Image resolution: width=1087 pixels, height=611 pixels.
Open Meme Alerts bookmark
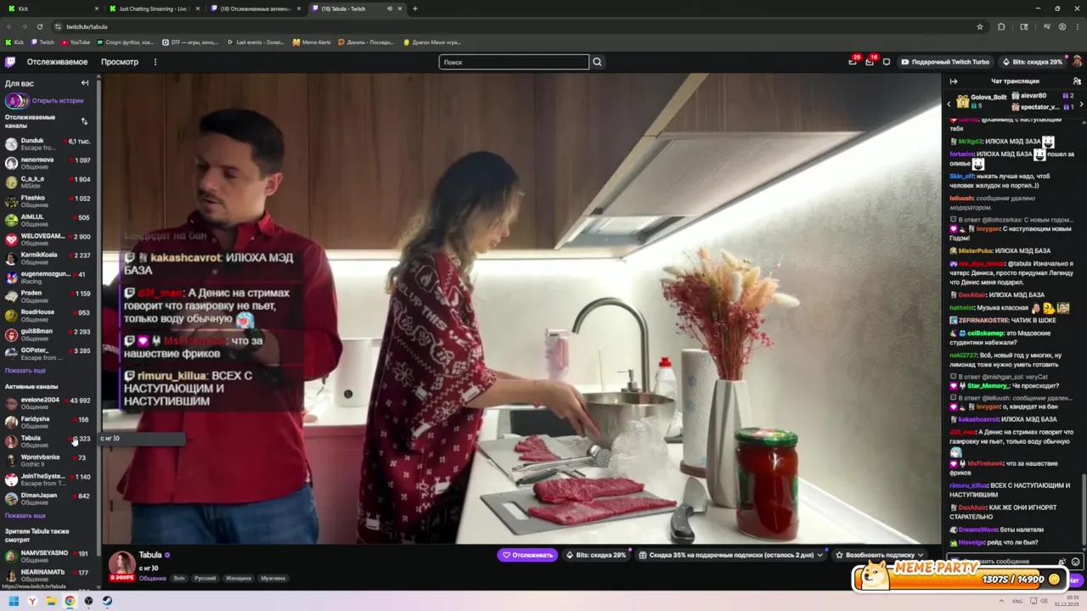pyautogui.click(x=312, y=42)
